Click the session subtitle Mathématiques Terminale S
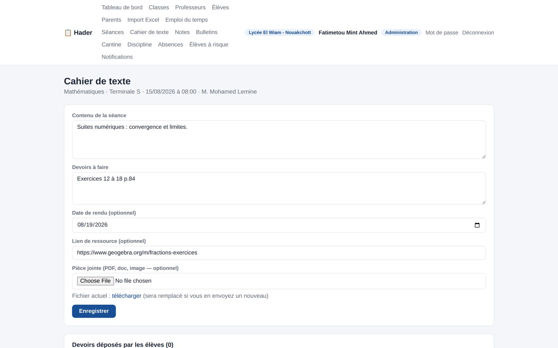 (160, 92)
